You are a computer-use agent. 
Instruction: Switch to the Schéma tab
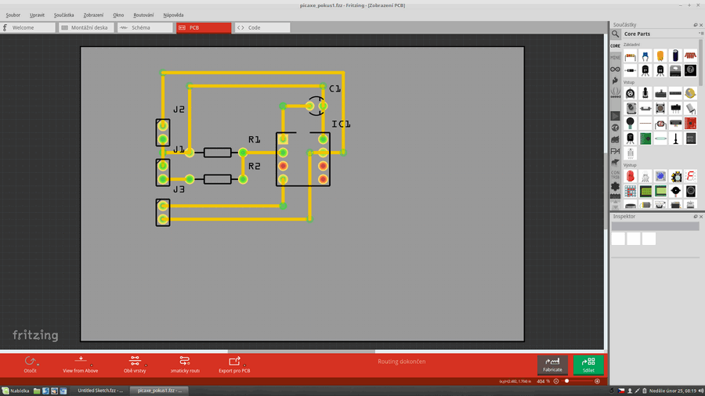point(145,27)
